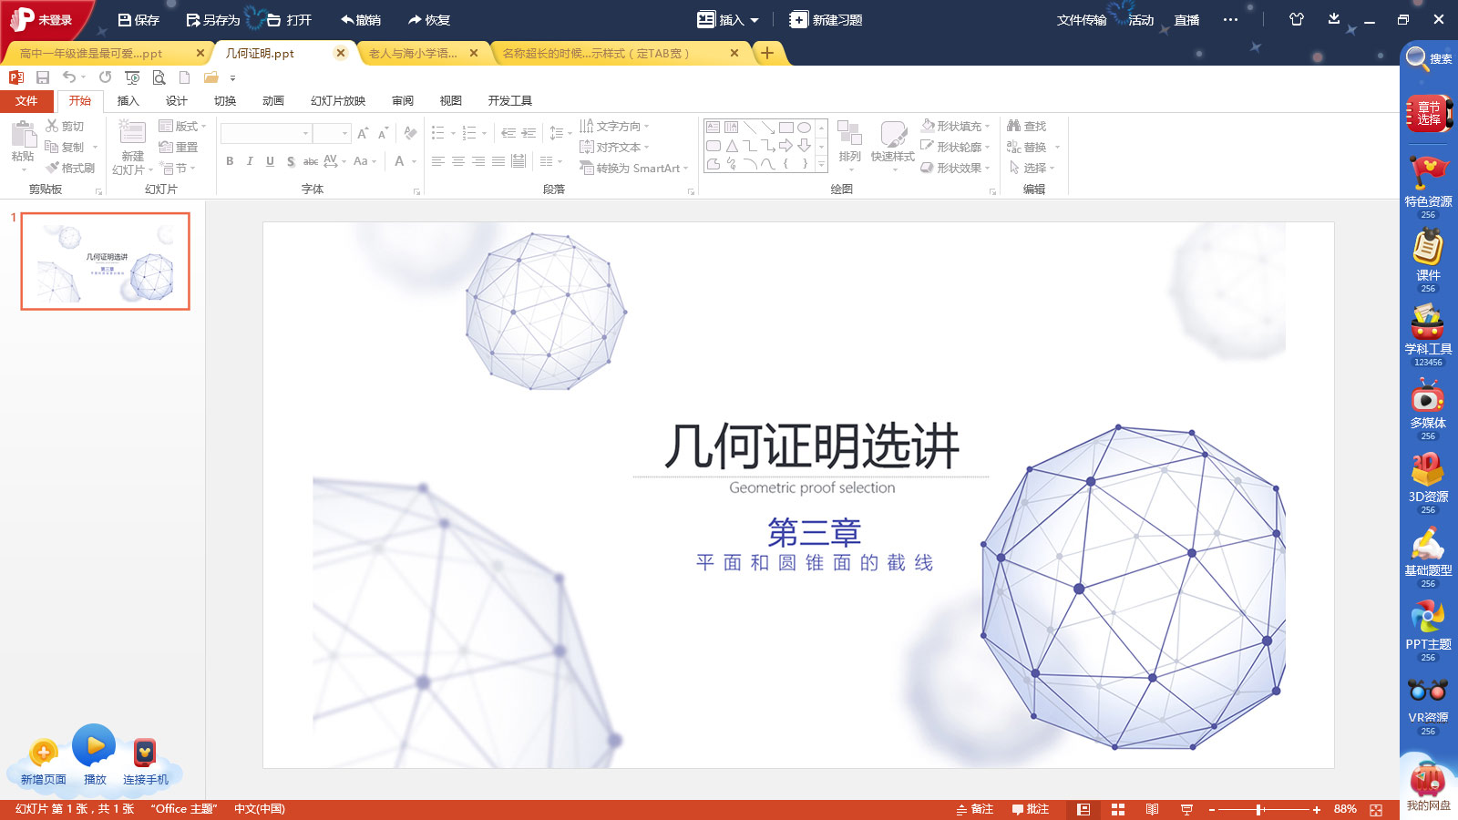Toggle italic formatting button
1458x820 pixels.
(x=250, y=161)
